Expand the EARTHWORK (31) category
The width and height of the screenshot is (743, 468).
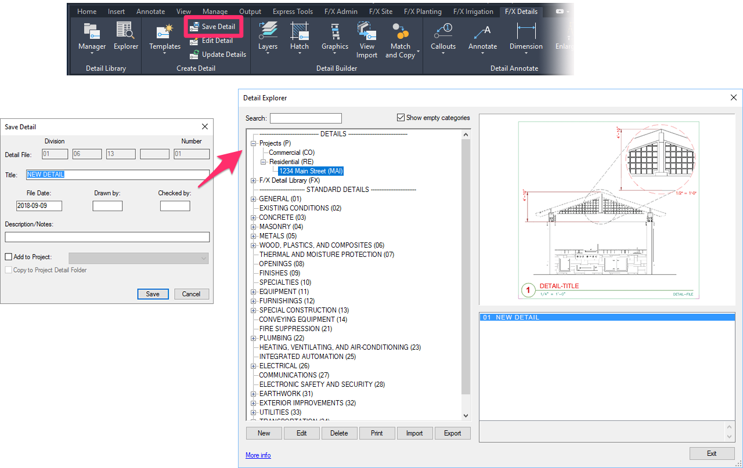coord(253,394)
